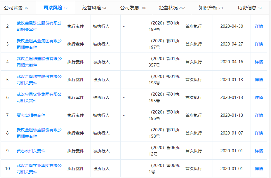View 详情 for case 鄂01执357号
The image size is (271, 178).
tap(259, 62)
